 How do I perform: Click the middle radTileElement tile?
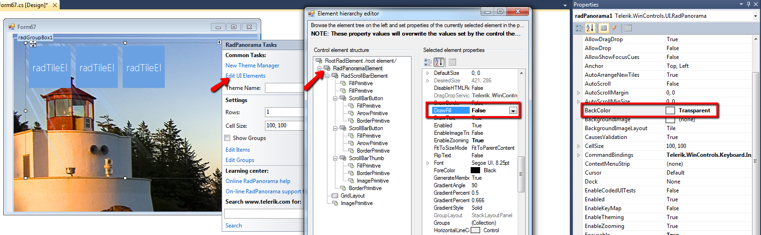tap(97, 67)
